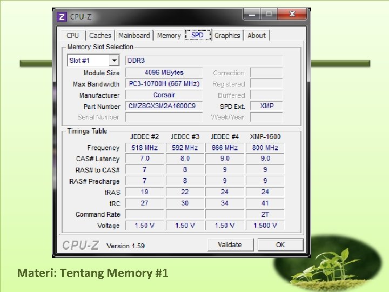
Task: Click the 7.0 CAS# Latency cell
Action: [144, 158]
